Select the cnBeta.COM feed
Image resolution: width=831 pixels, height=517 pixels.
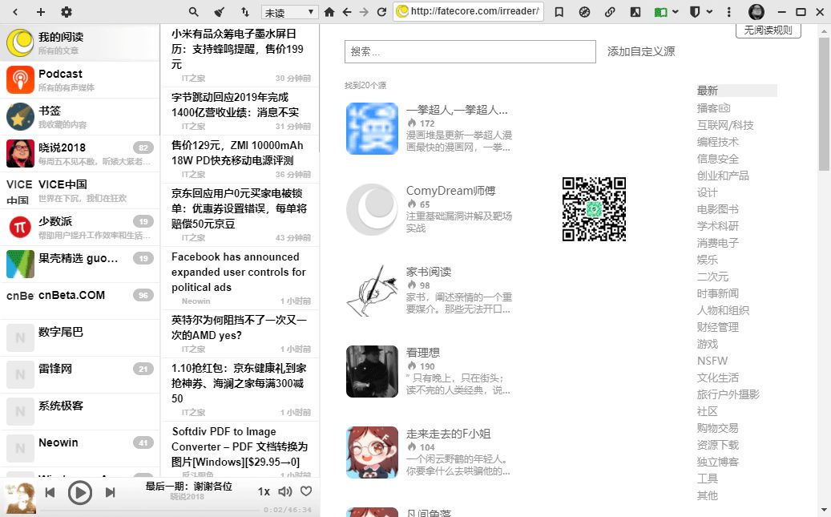click(x=79, y=301)
